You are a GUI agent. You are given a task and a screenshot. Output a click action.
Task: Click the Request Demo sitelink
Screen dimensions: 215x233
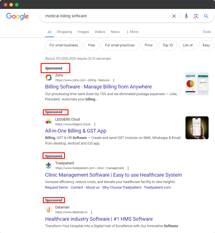pos(57,188)
